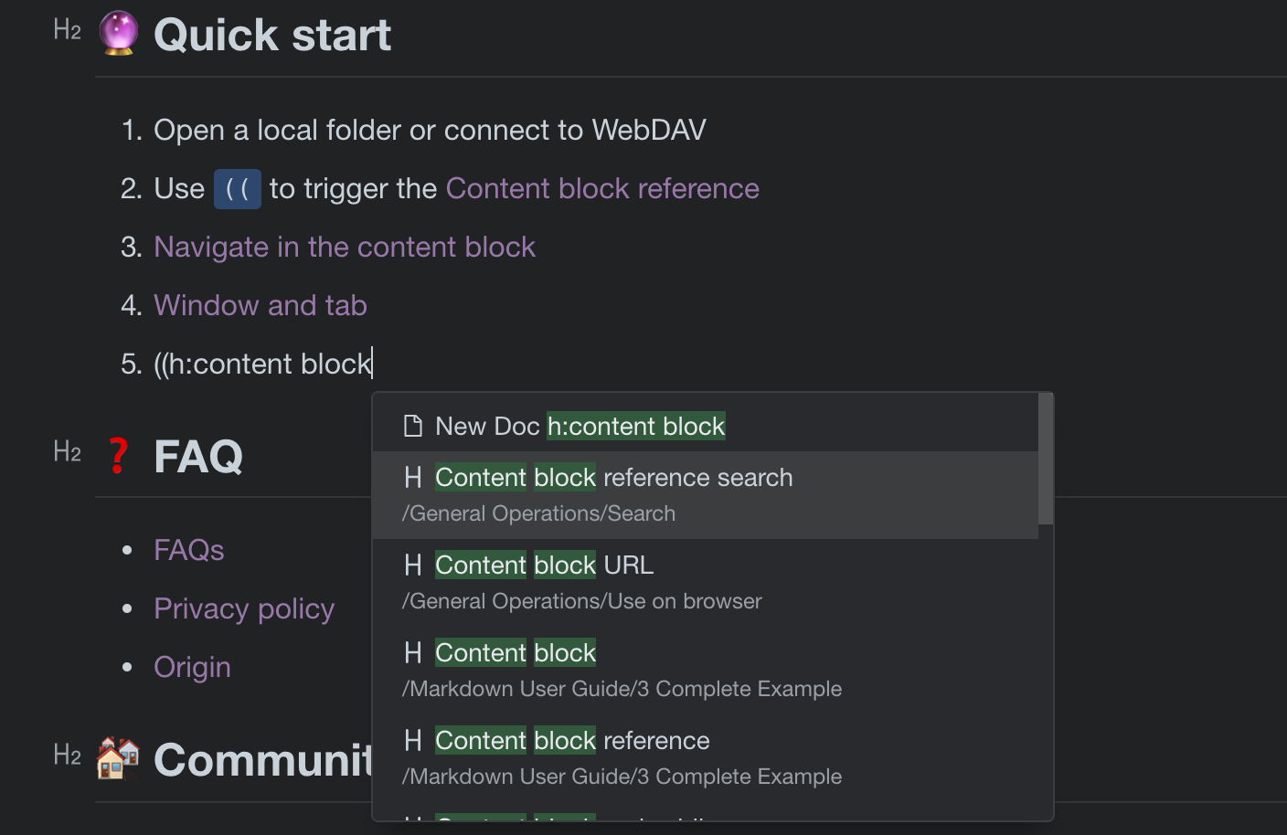Select New Doc h:content block option
Image resolution: width=1287 pixels, height=835 pixels.
tap(580, 427)
